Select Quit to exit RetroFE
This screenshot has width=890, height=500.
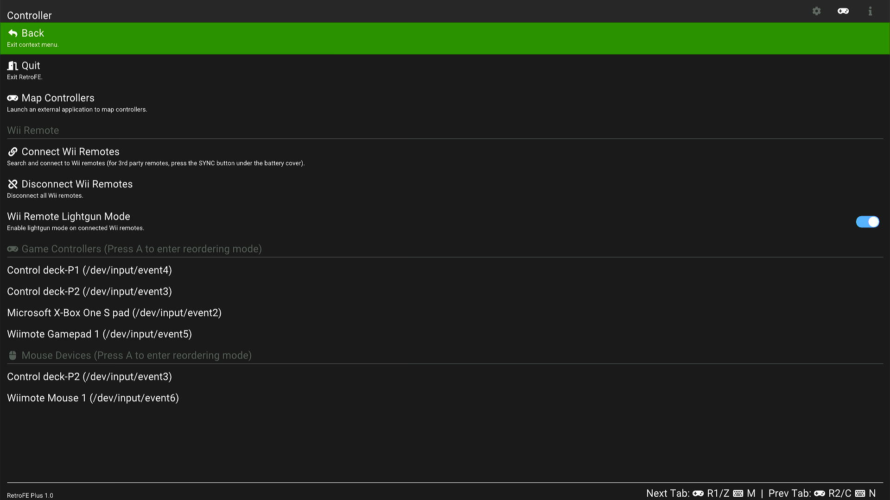pos(31,66)
